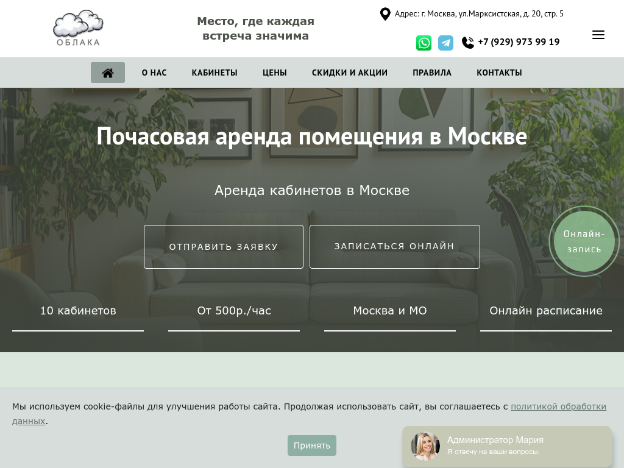Click ЗАПИСАТЬСЯ ОНЛАЙН

pyautogui.click(x=394, y=246)
